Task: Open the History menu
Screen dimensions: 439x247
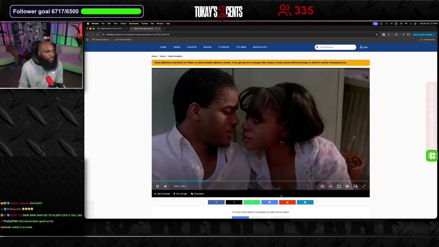Action: 123,24
